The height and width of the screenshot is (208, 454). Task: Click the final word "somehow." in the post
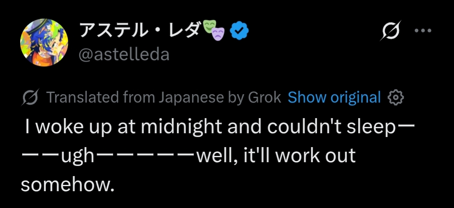point(67,184)
